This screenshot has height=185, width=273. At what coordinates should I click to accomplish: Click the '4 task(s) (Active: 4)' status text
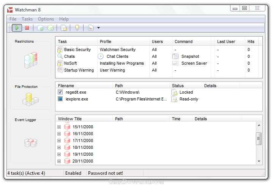[x=26, y=173]
